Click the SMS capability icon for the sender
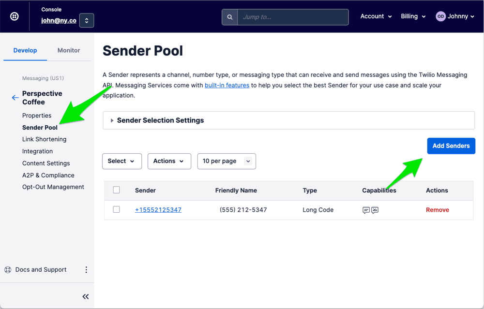Viewport: 484px width, 309px height. click(x=367, y=210)
